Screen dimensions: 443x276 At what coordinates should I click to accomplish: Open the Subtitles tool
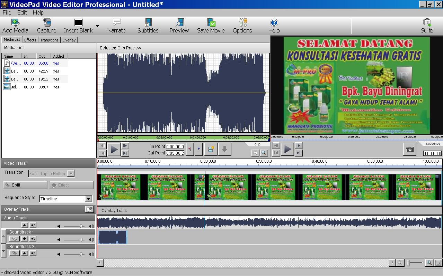pyautogui.click(x=148, y=26)
